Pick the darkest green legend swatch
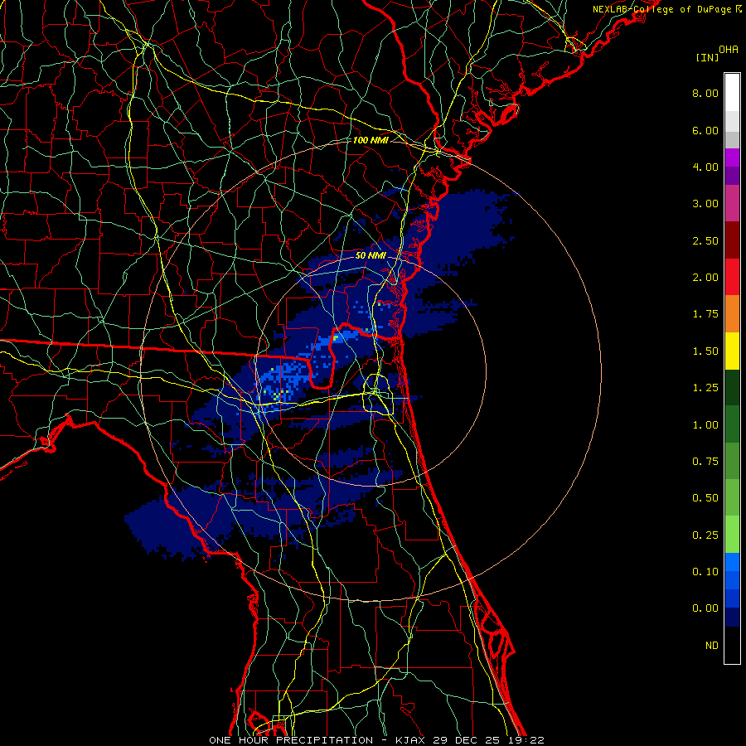Screen dimensions: 746x746 coord(732,388)
